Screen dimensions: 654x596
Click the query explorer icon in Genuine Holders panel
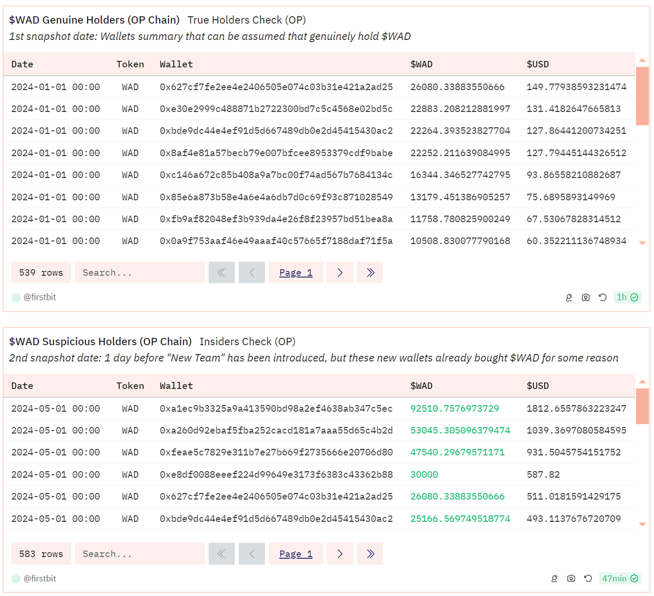[569, 297]
